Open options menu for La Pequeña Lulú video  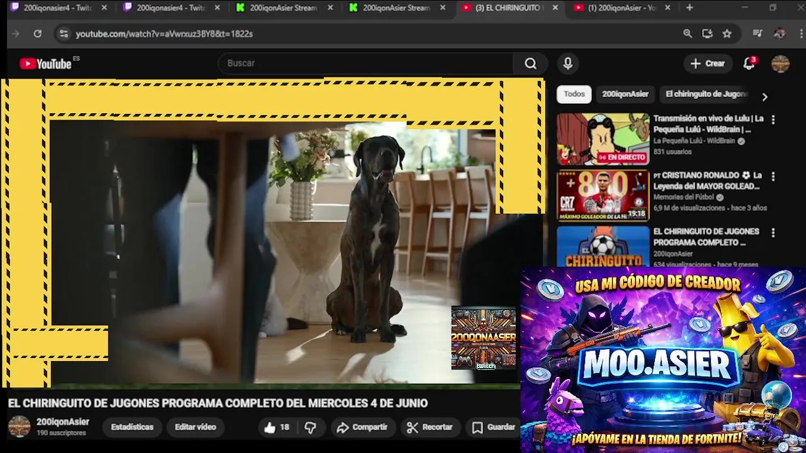point(773,120)
